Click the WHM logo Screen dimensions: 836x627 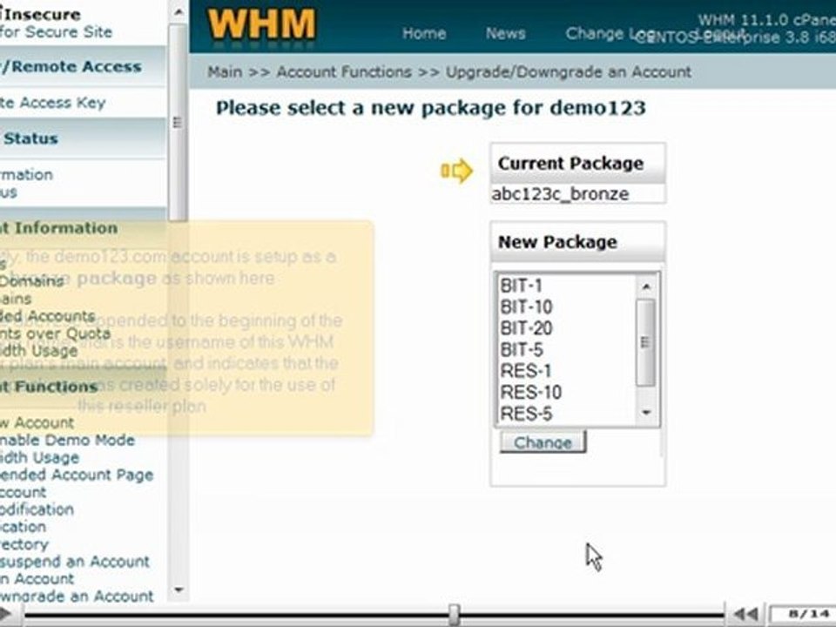tap(261, 25)
